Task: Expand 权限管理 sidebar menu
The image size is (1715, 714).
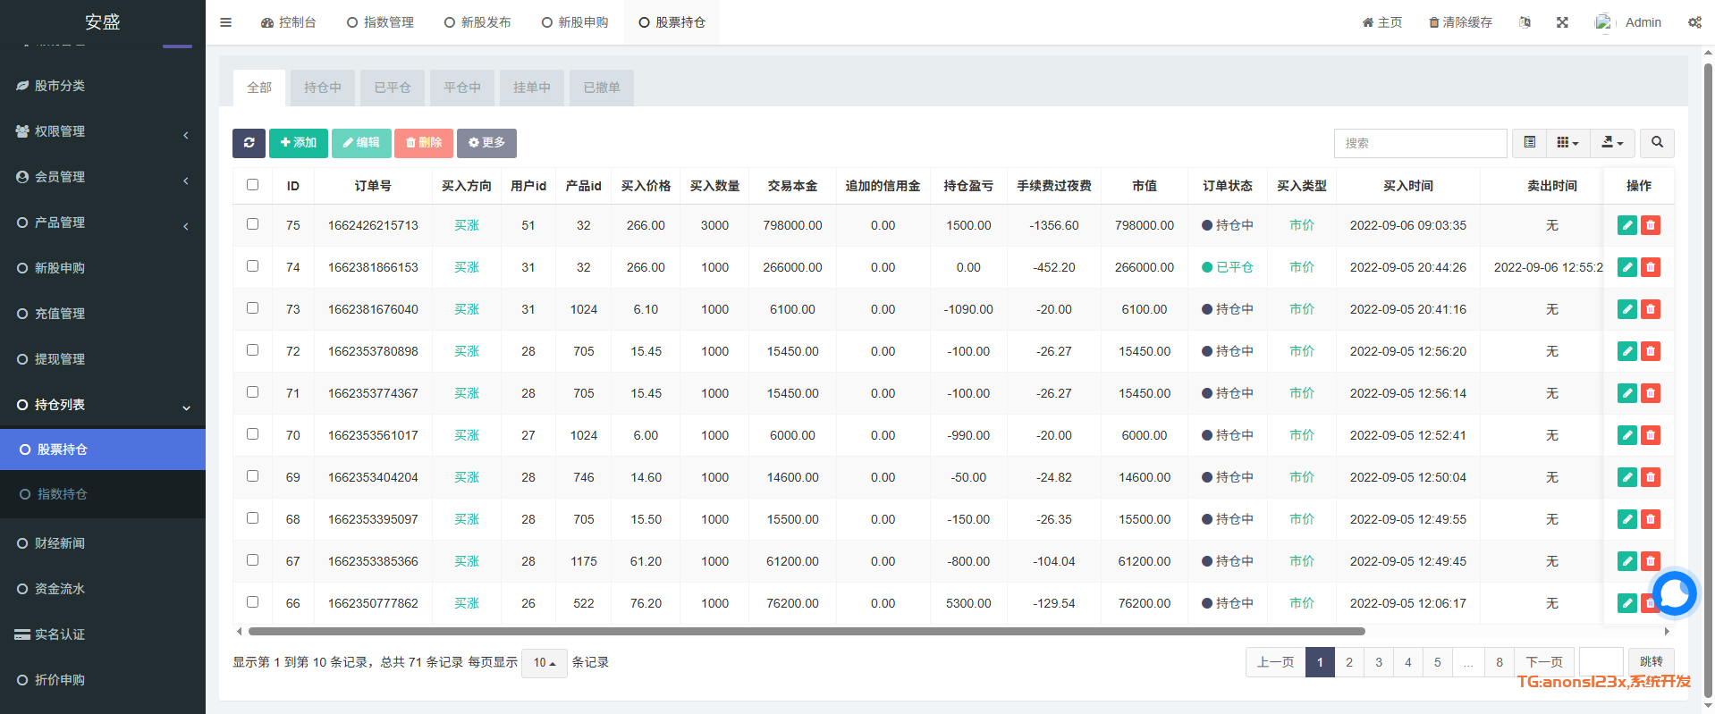Action: tap(103, 131)
